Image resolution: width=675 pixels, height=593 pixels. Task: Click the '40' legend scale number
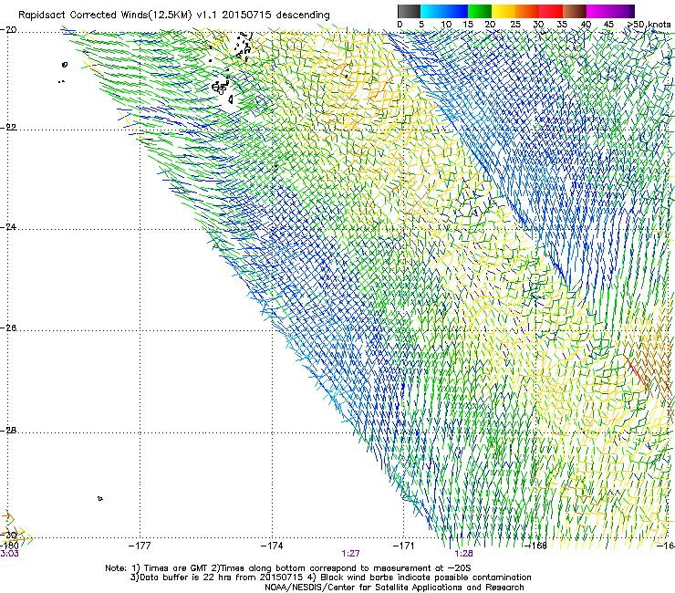coord(586,25)
